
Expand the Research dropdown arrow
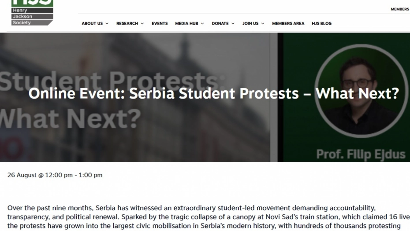[142, 24]
